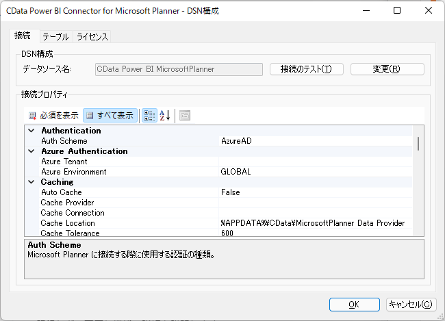Select the 接続 tab
The image size is (445, 321).
pos(23,36)
